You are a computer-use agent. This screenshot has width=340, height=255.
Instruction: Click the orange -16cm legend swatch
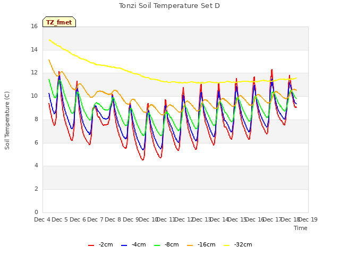[x=190, y=245]
